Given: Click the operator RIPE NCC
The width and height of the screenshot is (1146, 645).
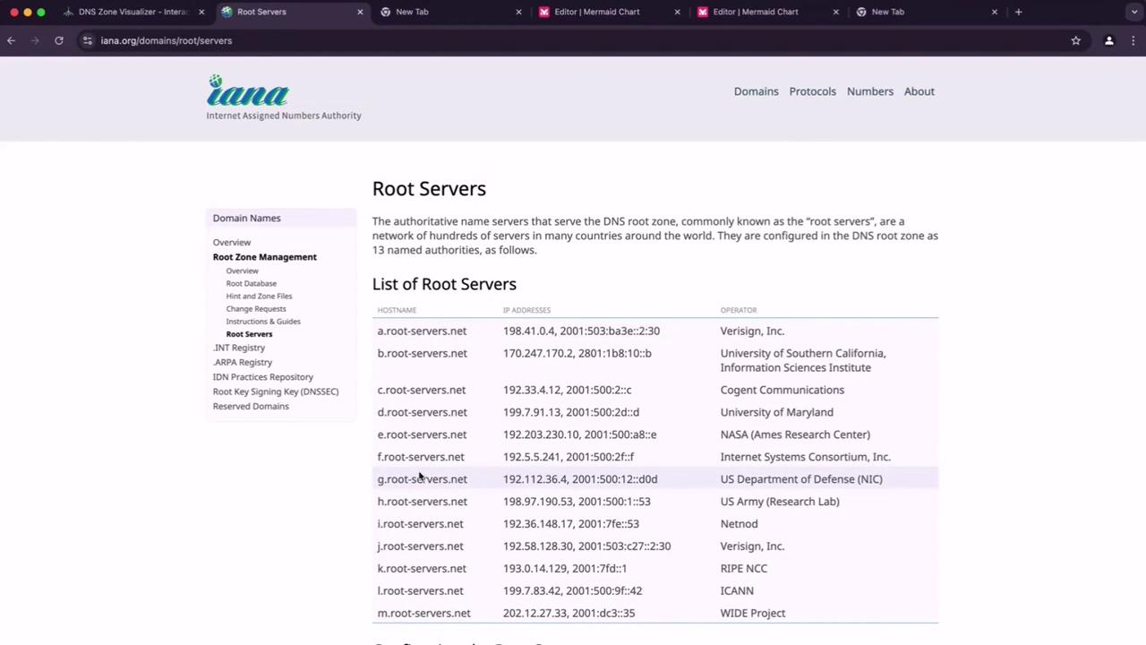Looking at the screenshot, I should [744, 569].
